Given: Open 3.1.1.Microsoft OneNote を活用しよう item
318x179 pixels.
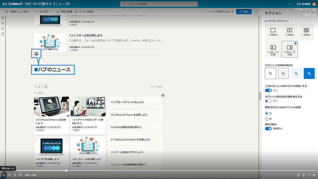Looking at the screenshot, I should 130,140.
